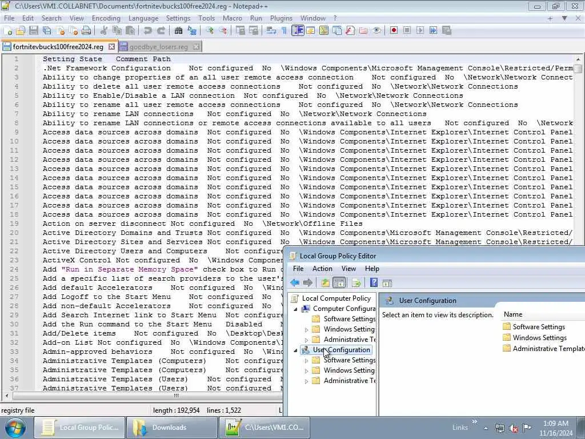
Task: Click the Undo arrow icon
Action: tap(148, 31)
